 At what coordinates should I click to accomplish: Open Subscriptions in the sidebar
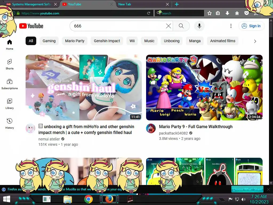point(10,84)
